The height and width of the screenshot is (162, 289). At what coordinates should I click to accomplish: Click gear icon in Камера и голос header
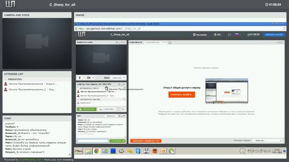coord(117,42)
